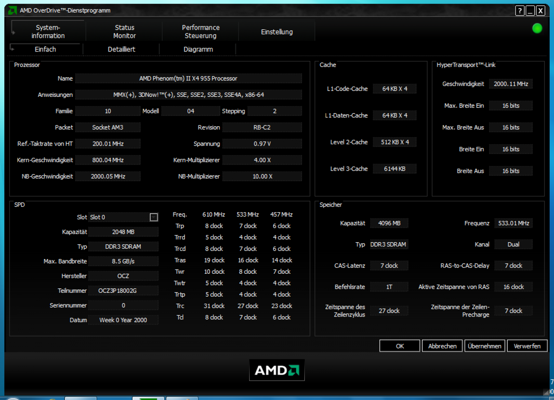
Task: Click the green status indicator light
Action: coord(537,29)
